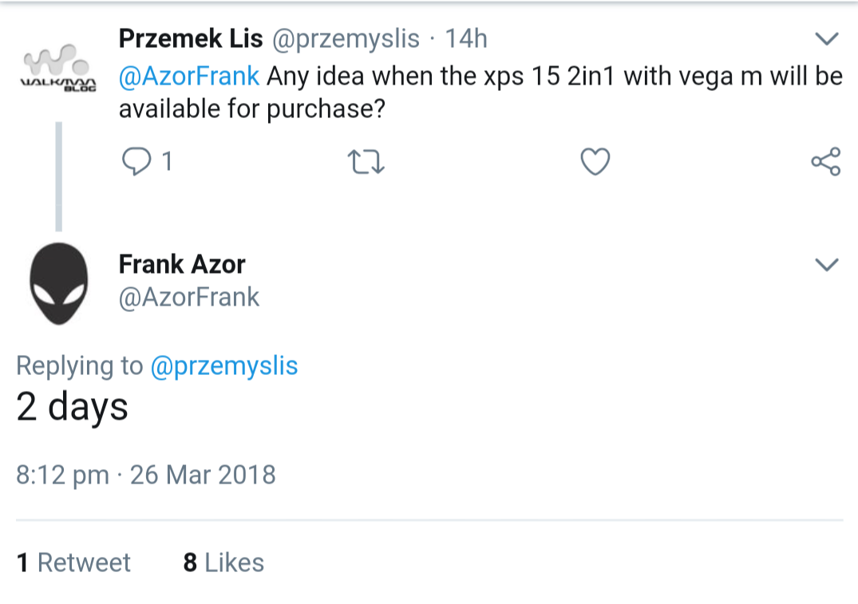Click the reply icon under Przemek's tweet
Image resolution: width=858 pixels, height=604 pixels.
[136, 162]
